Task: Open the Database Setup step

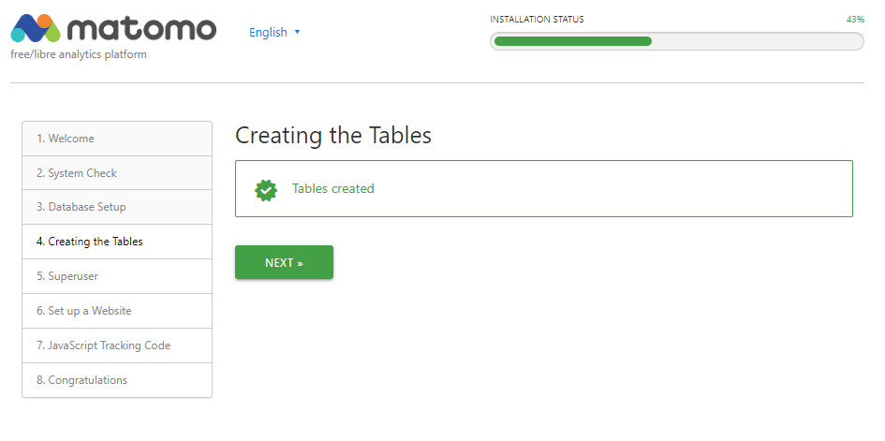Action: 81,207
